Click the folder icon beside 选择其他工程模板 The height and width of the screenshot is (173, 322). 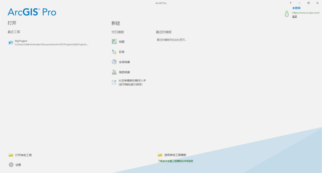coord(160,155)
